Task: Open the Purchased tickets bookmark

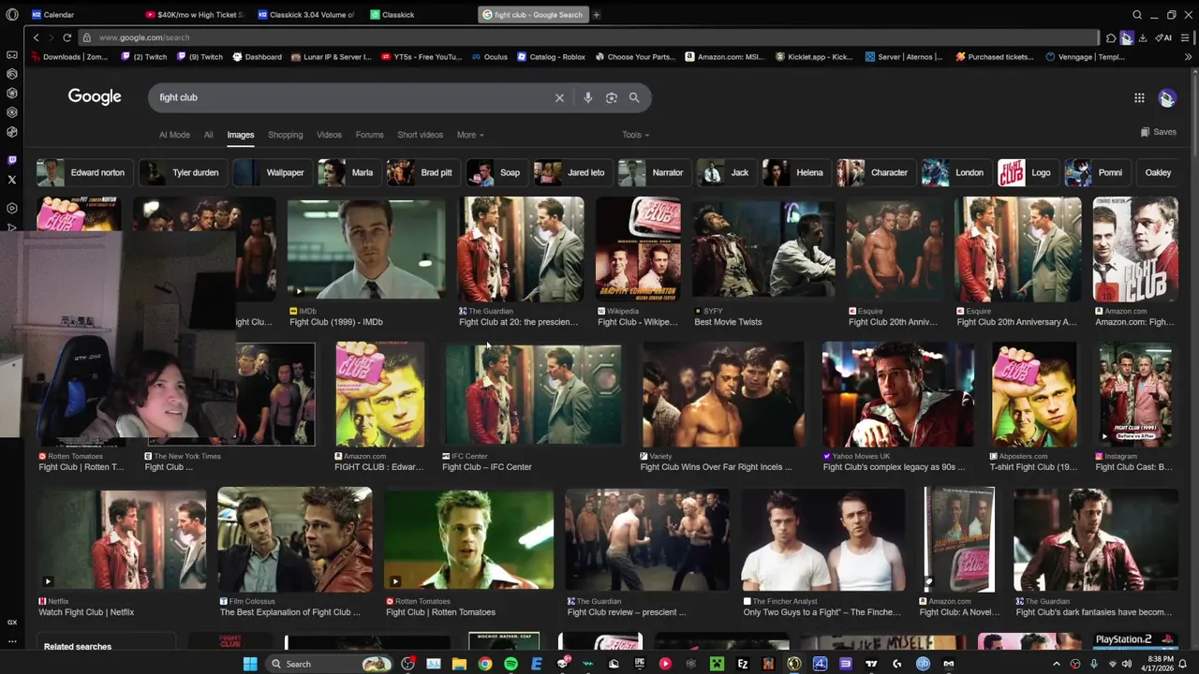Action: click(994, 57)
